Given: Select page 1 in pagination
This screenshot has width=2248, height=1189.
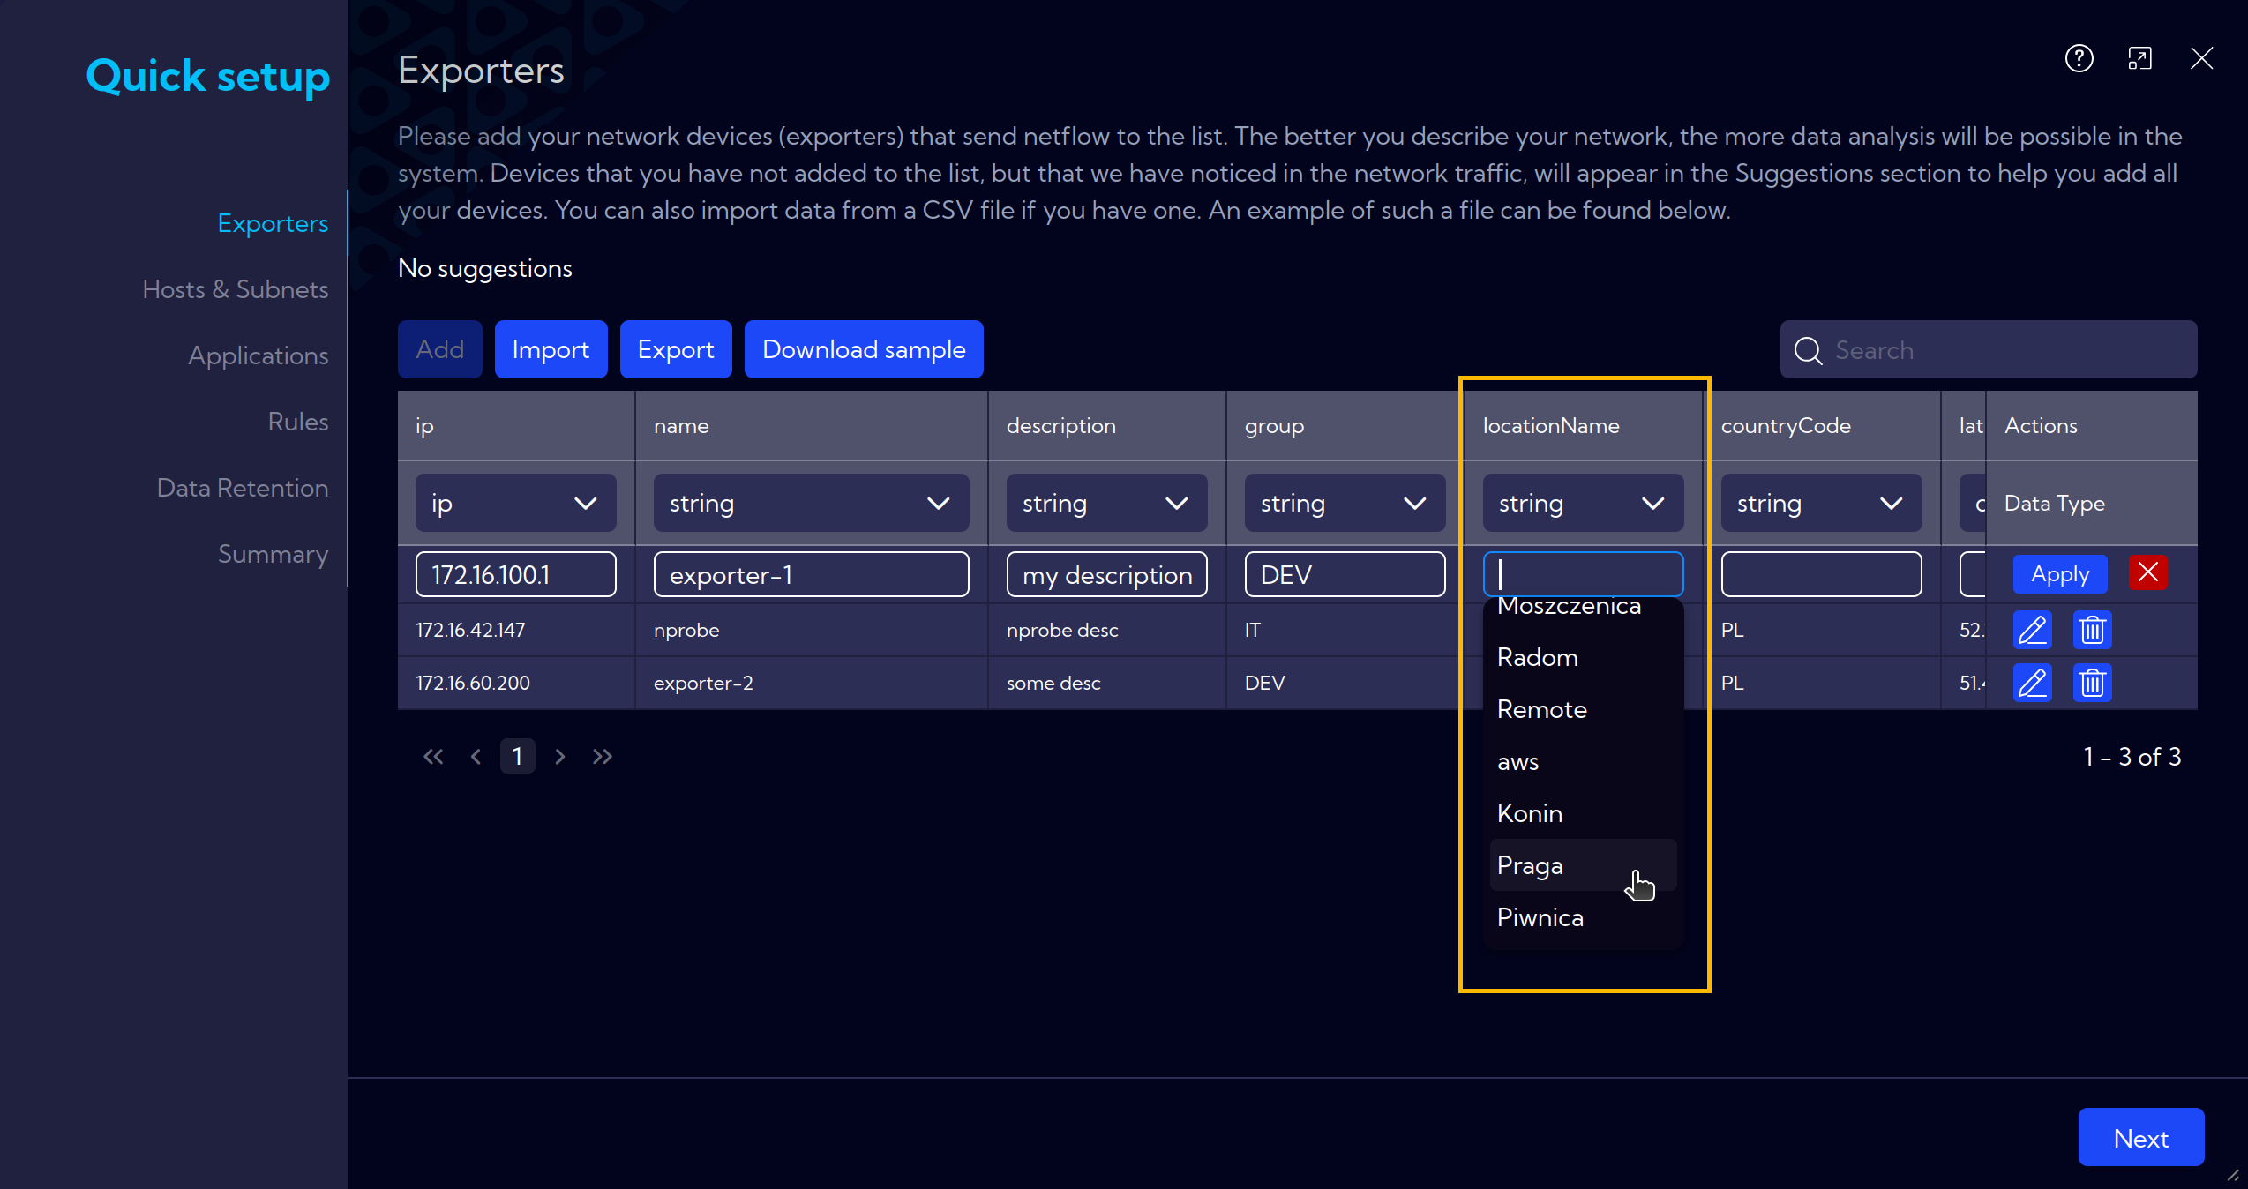Looking at the screenshot, I should pos(517,756).
